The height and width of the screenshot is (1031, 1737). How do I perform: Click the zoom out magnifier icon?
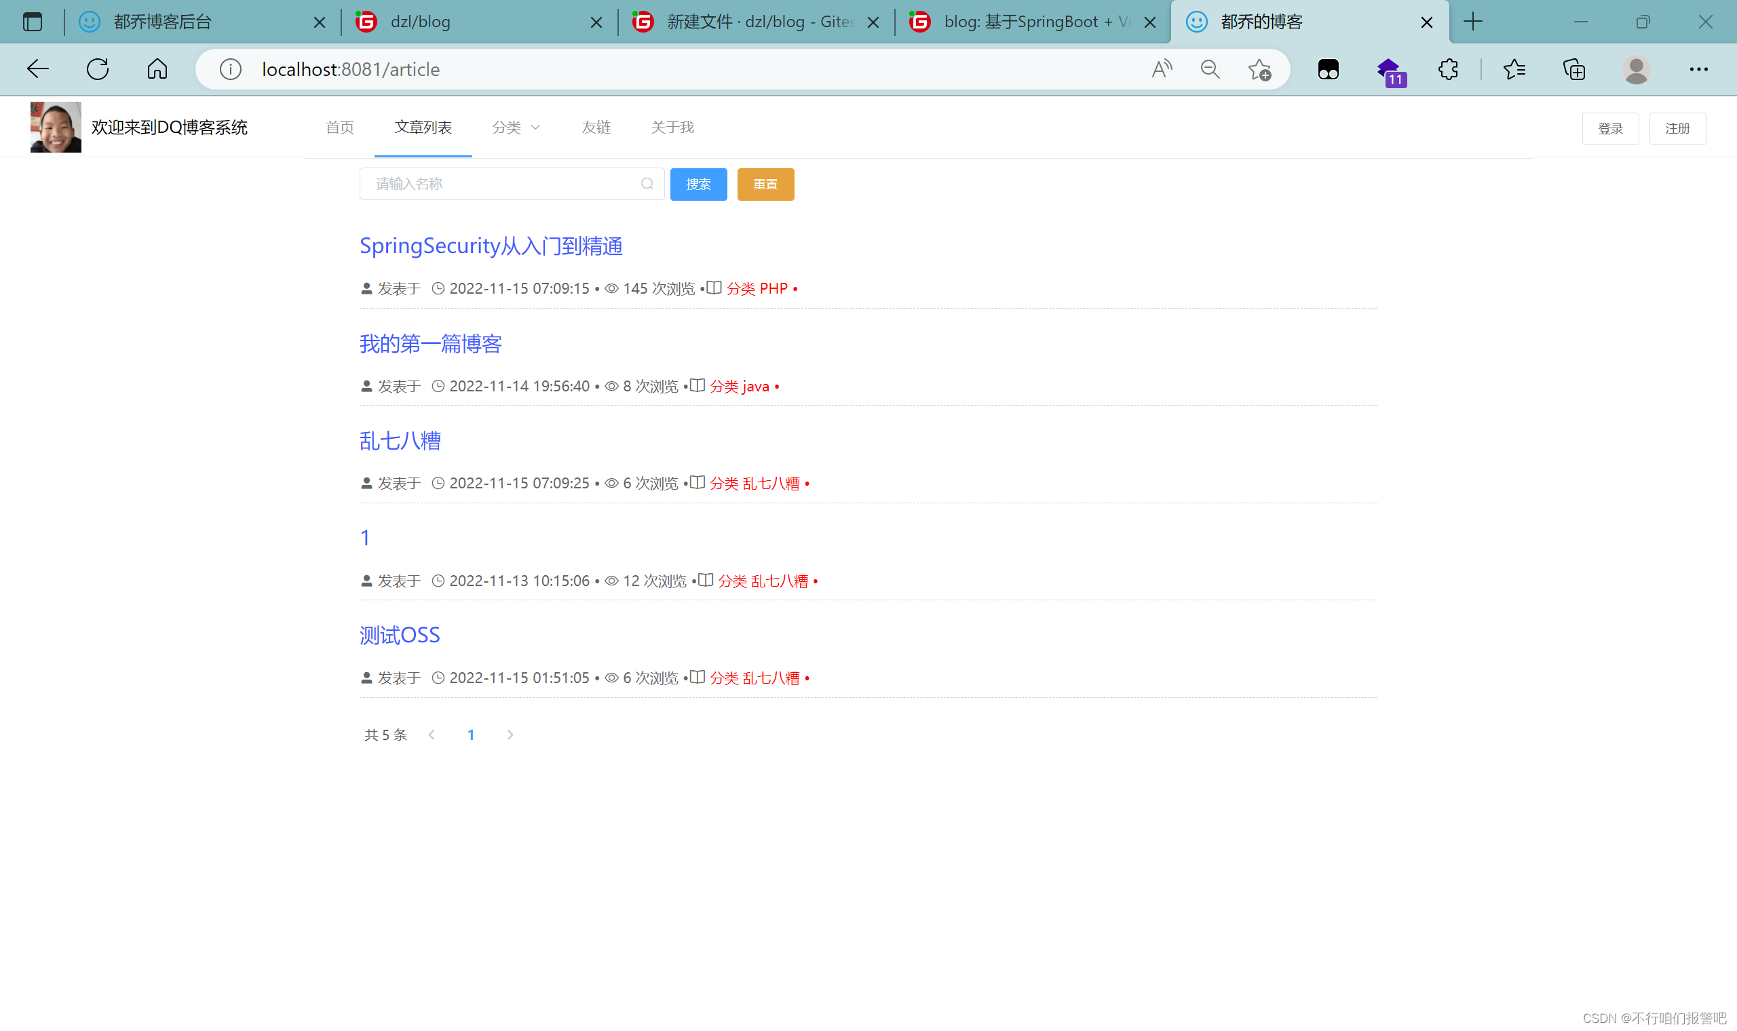pos(1210,69)
